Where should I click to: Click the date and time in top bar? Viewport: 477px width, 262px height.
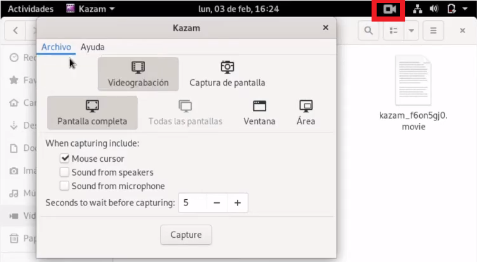click(239, 9)
